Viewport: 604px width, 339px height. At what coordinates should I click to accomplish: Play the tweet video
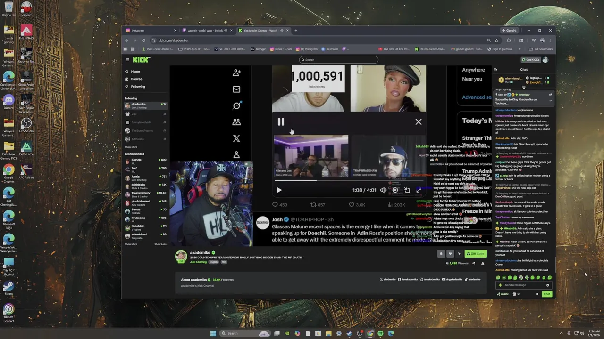279,190
